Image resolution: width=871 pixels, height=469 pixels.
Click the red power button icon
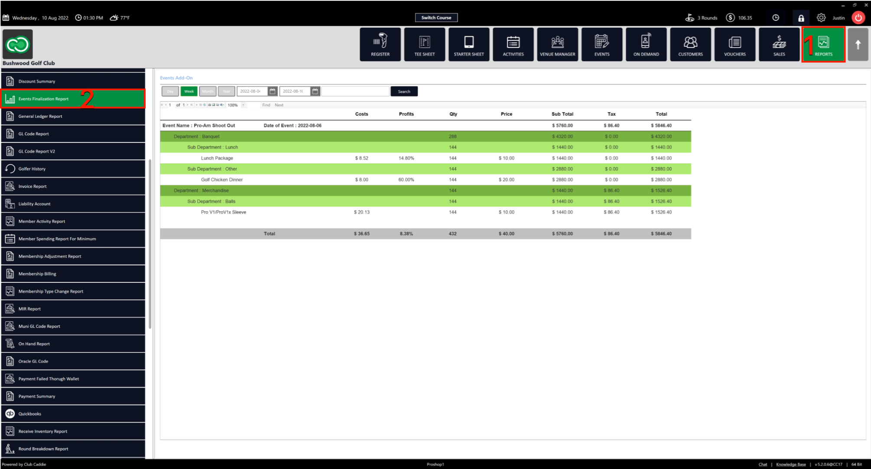click(x=858, y=18)
